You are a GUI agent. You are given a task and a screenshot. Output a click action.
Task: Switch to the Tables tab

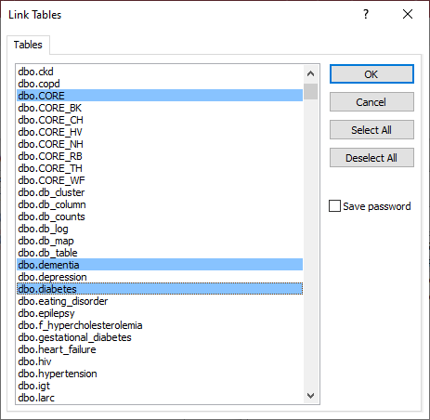[x=28, y=45]
